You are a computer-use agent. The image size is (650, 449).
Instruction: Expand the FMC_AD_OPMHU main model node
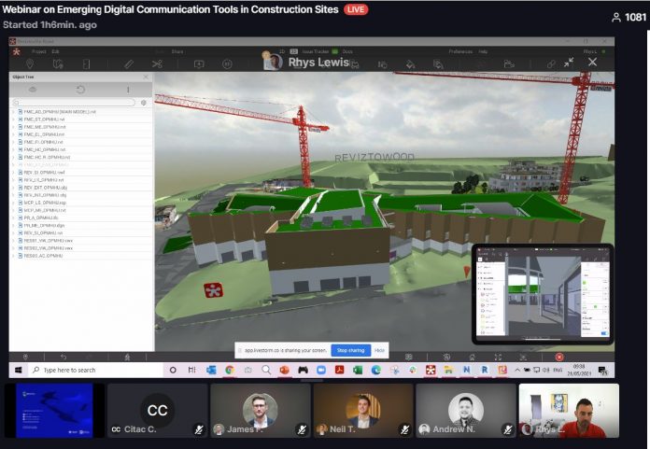13,112
